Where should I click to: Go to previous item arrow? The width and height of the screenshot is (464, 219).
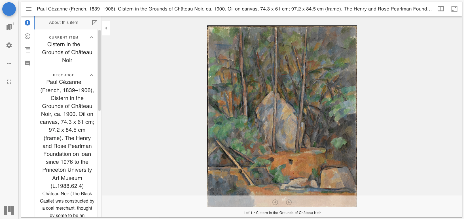point(275,202)
